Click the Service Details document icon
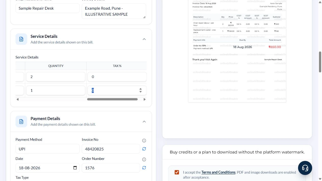The image size is (322, 181). (x=21, y=39)
